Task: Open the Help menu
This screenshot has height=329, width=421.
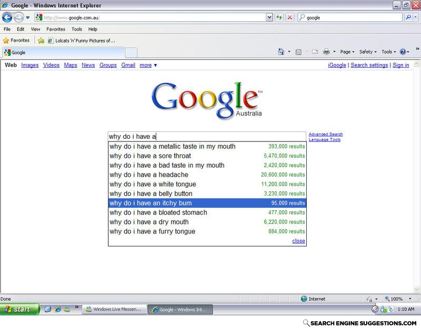Action: [x=93, y=29]
